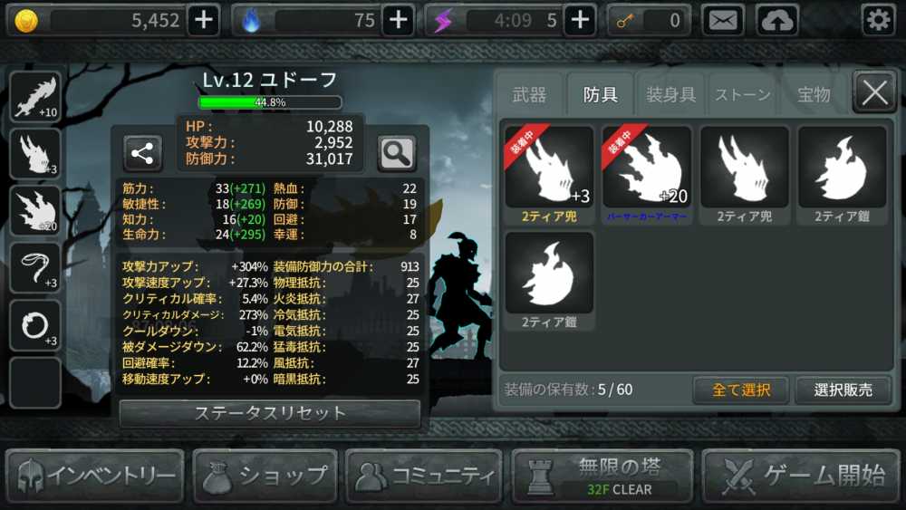This screenshot has width=906, height=510.
Task: Open the settings gear icon
Action: coord(878,21)
